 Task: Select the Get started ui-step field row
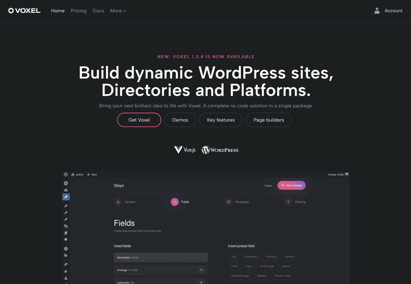click(x=161, y=257)
